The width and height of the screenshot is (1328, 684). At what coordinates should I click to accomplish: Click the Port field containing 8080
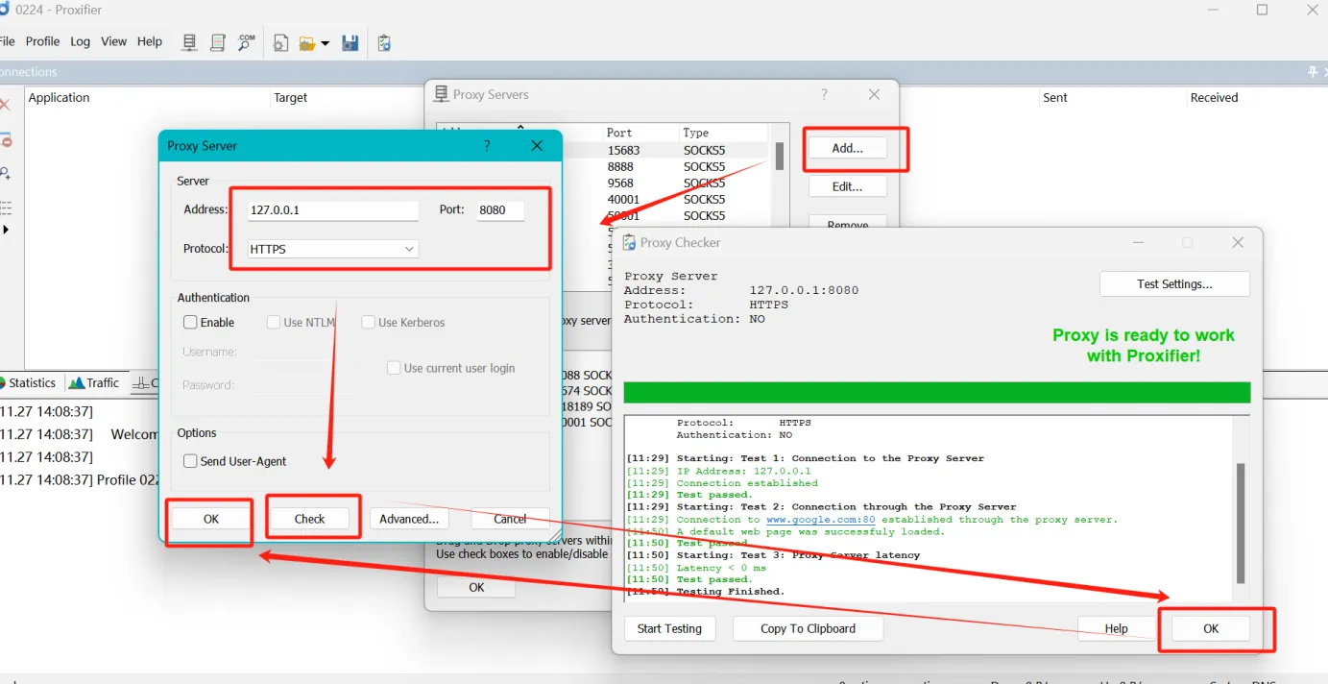pyautogui.click(x=500, y=210)
